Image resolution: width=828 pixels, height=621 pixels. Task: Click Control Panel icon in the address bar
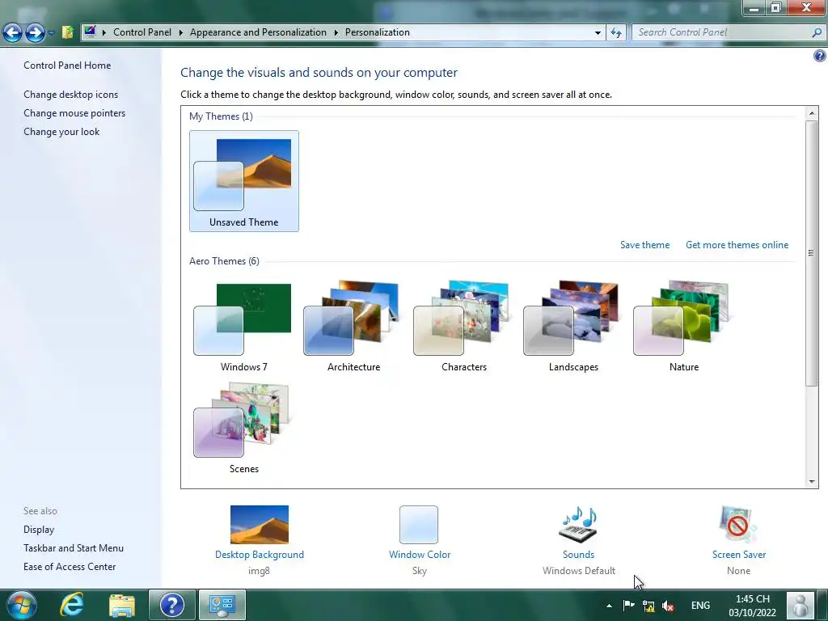[x=90, y=32]
